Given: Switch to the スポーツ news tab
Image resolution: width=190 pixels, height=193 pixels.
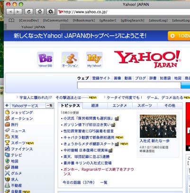Looking at the screenshot, I should [145, 106].
